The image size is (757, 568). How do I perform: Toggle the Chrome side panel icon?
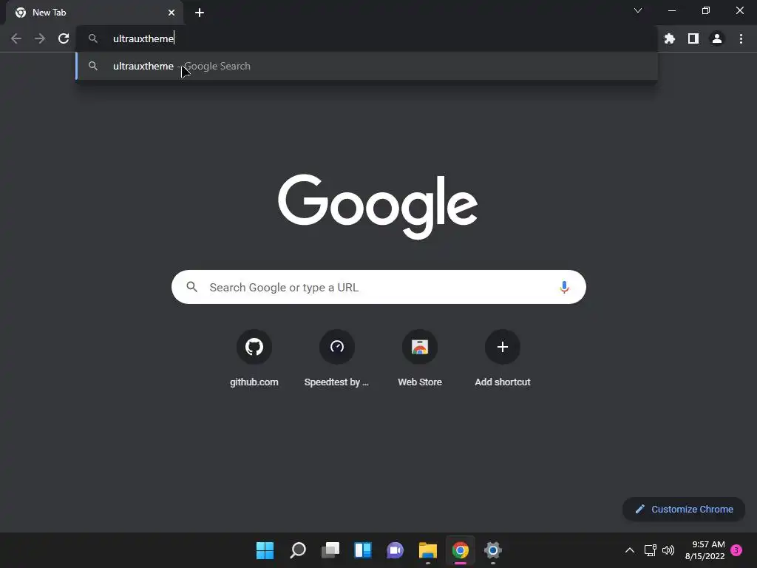pyautogui.click(x=693, y=38)
